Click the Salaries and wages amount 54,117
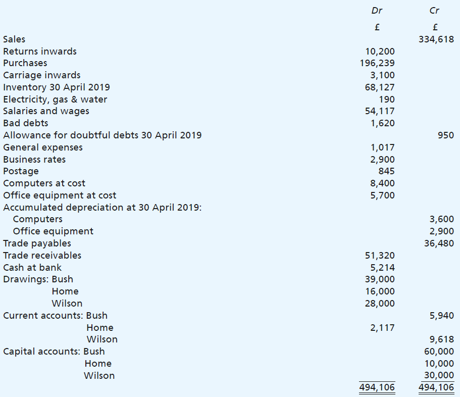Viewport: 460px width, 397px height. (x=380, y=111)
